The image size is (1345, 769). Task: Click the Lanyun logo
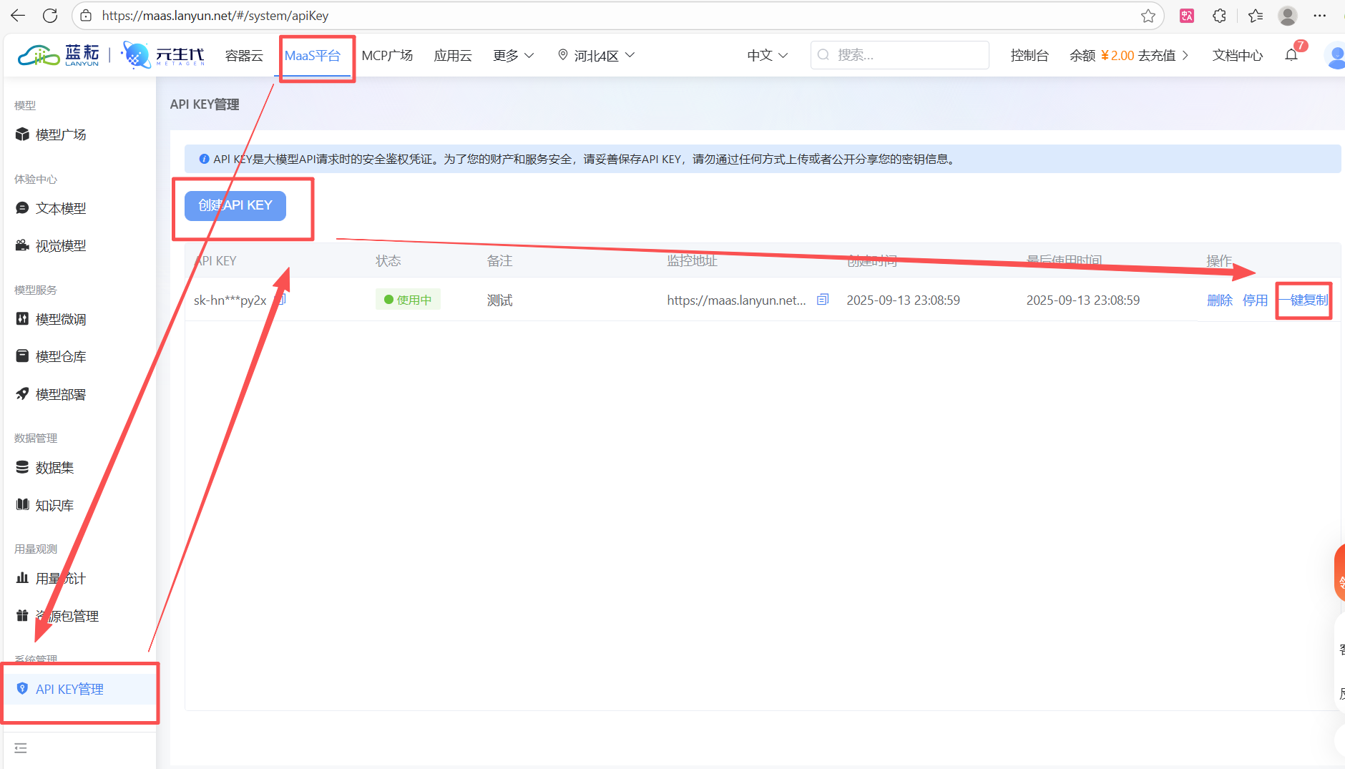(59, 55)
